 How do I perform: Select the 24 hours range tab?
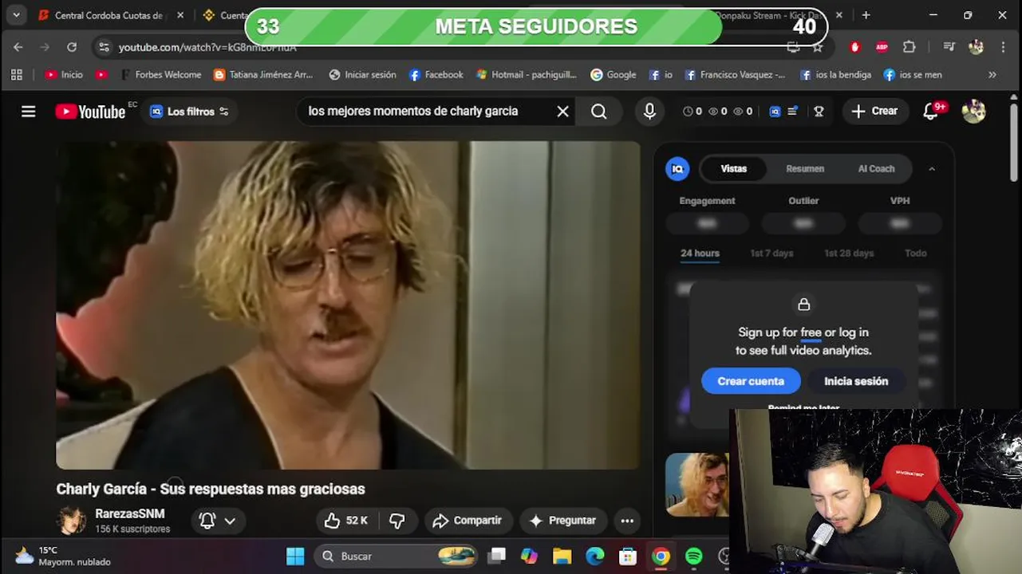tap(700, 253)
